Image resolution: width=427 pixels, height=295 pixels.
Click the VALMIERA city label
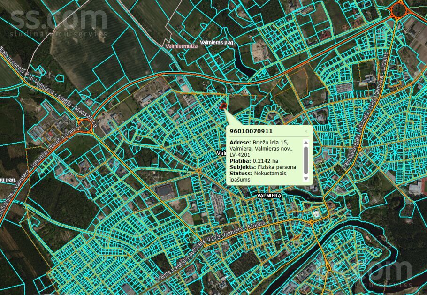click(x=269, y=195)
